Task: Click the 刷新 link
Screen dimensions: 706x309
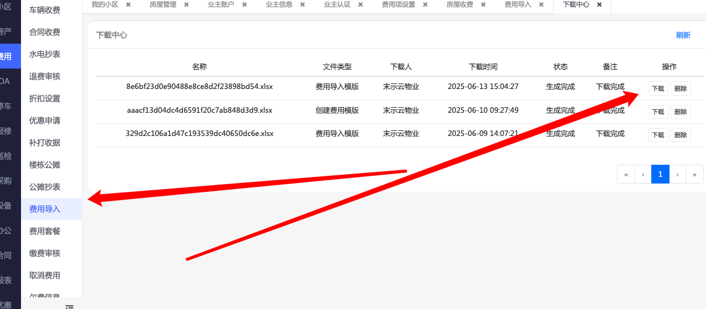Action: (x=683, y=35)
